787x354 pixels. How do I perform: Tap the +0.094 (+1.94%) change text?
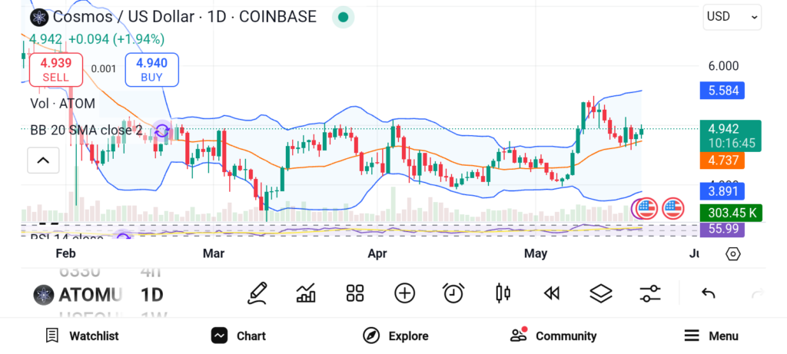pos(117,39)
